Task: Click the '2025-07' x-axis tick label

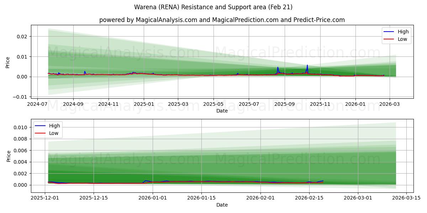Action: 248,104
